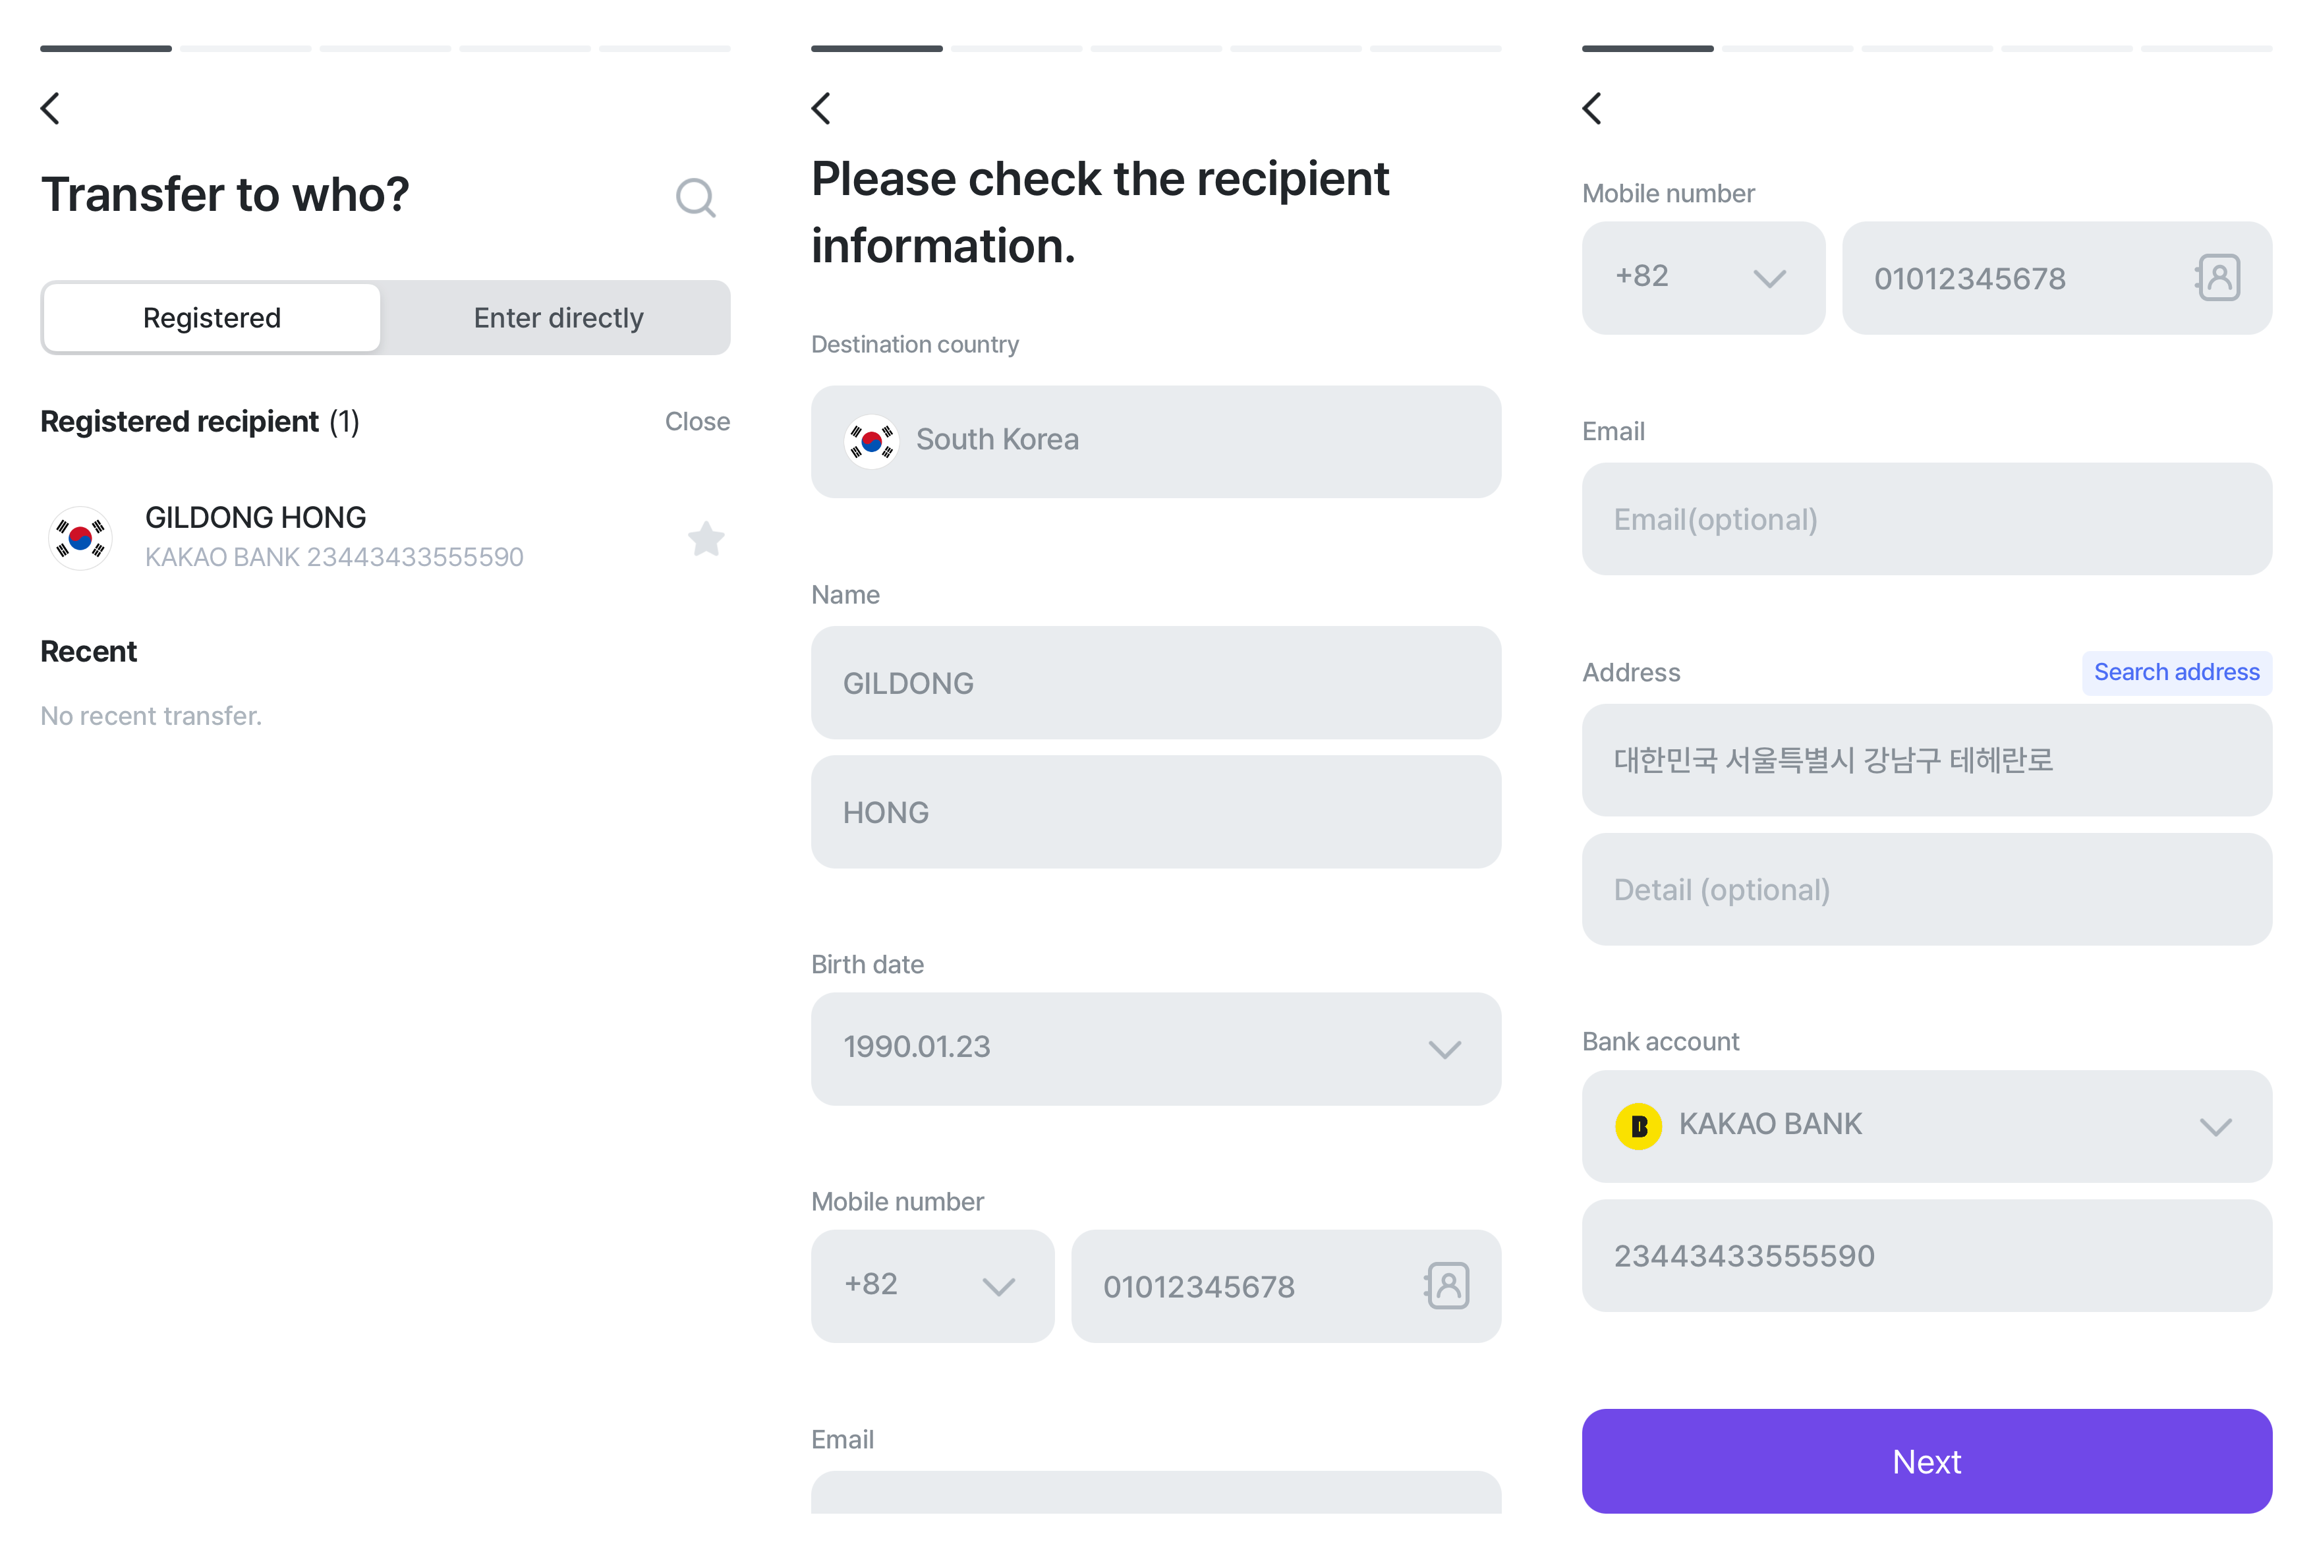
Task: Click South Korea flag beside GILDONG HONG recipient
Action: 80,537
